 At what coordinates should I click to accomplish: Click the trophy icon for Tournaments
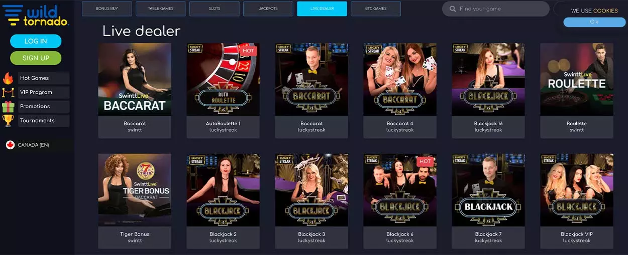coord(8,120)
